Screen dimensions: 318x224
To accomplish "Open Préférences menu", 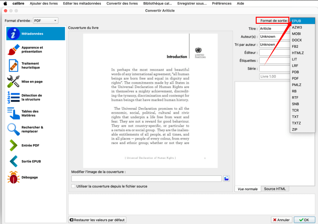I will pyautogui.click(x=222, y=3).
